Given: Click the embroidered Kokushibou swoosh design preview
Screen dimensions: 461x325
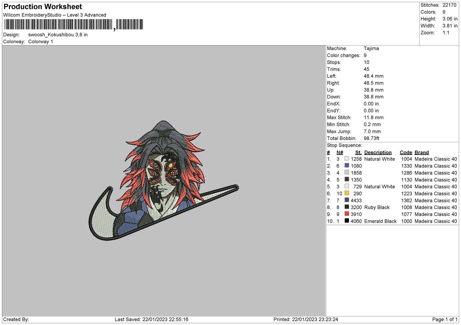Looking at the screenshot, I should click(164, 181).
